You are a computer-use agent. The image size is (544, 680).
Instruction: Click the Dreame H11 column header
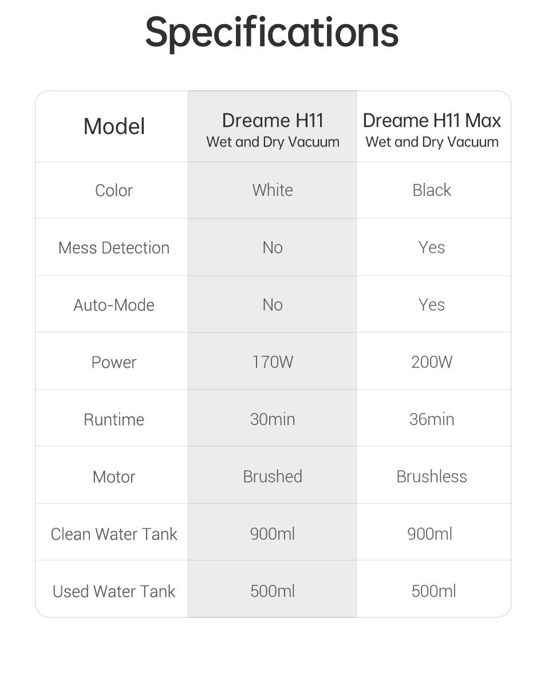[x=273, y=129]
